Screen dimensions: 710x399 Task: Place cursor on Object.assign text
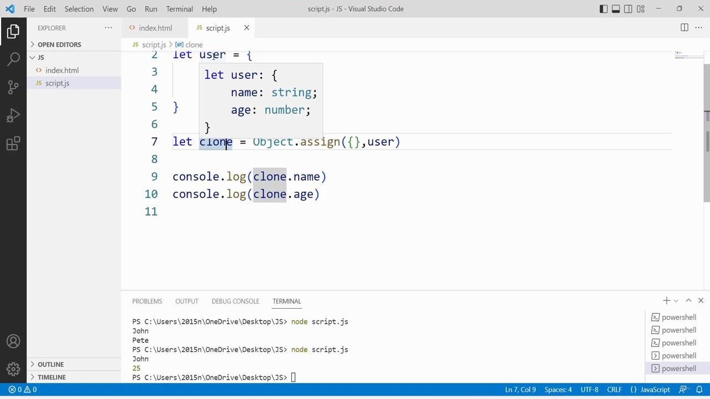pos(296,142)
